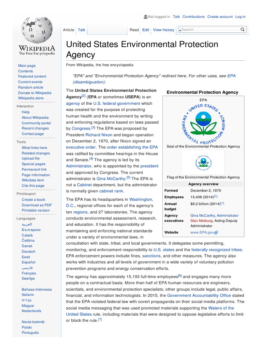Click Download as PDF

[37, 205]
